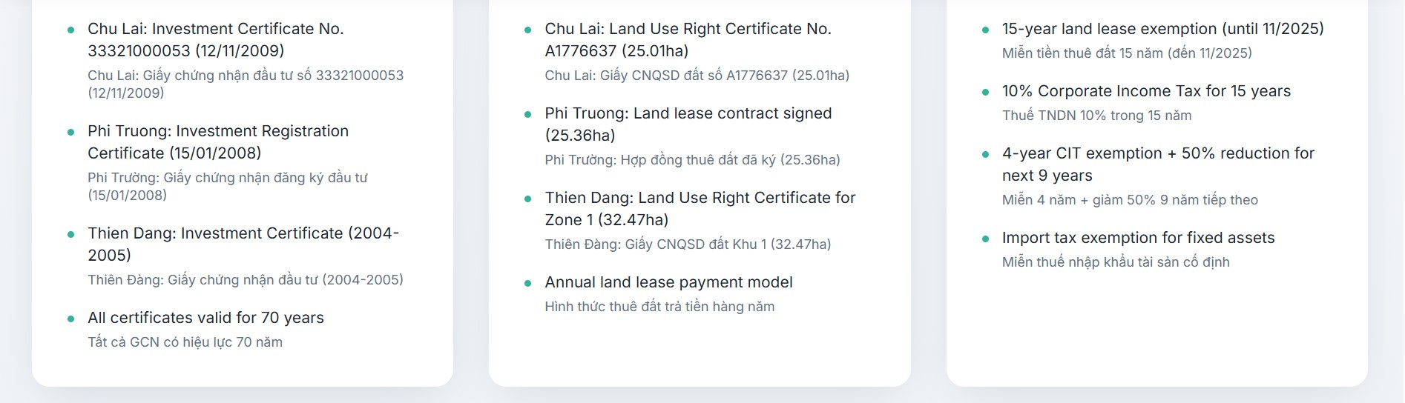Click the Vietnamese text "Tất cả GCN có hiệu lực 70 năm"
1405x403 pixels.
[185, 342]
